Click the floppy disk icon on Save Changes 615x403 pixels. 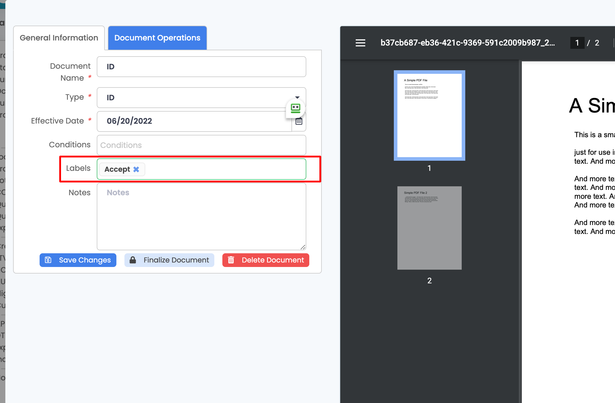pyautogui.click(x=48, y=260)
